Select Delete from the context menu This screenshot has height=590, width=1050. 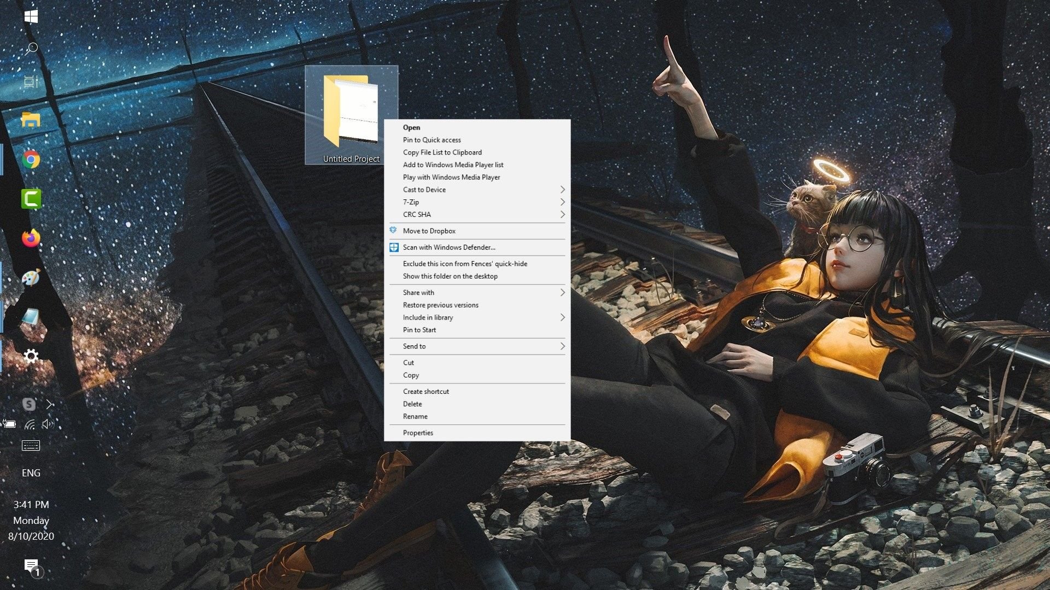point(477,404)
